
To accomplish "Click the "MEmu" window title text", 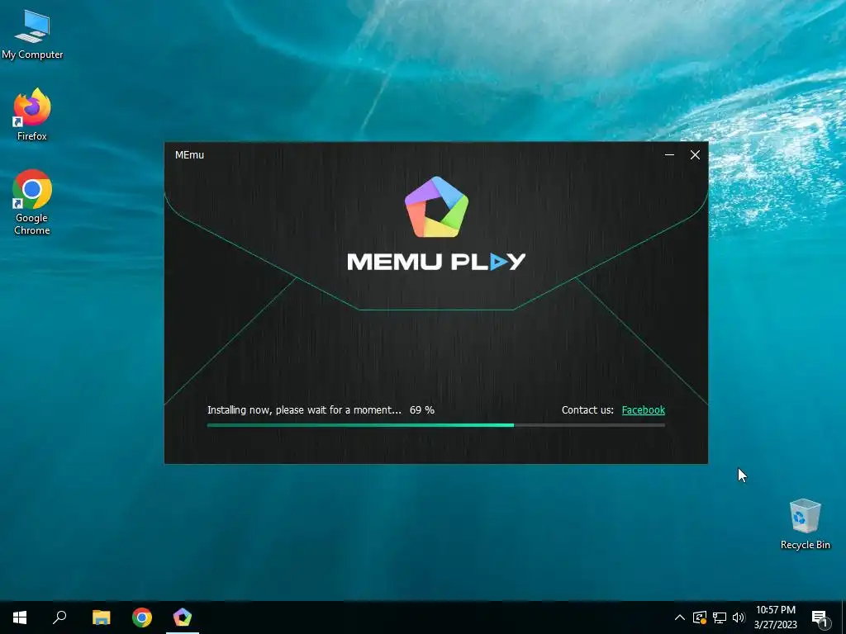I will [189, 155].
